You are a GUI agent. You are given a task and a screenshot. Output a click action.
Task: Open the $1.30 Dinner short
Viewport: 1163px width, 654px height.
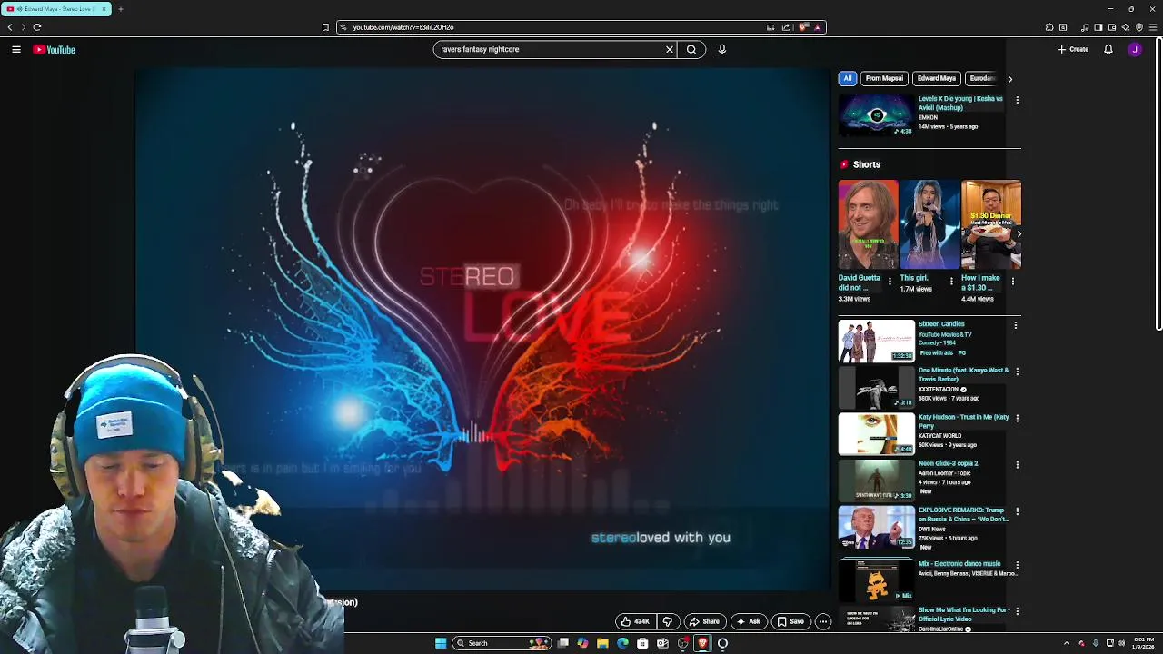[991, 225]
